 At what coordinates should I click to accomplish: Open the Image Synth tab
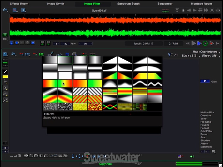point(56,4)
